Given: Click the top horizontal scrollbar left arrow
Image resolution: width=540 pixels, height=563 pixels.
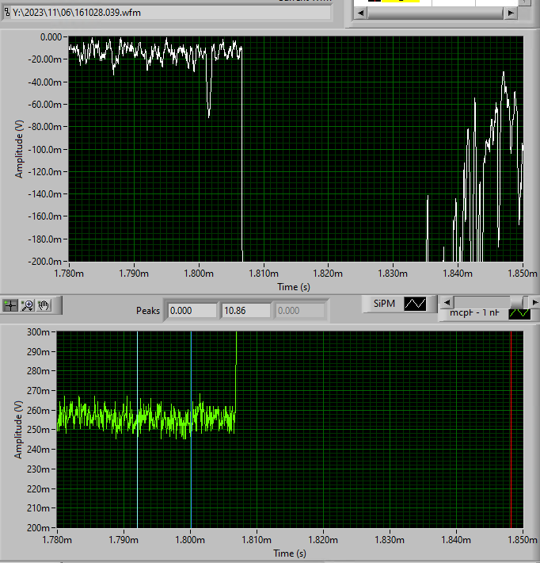Looking at the screenshot, I should tap(360, 13).
